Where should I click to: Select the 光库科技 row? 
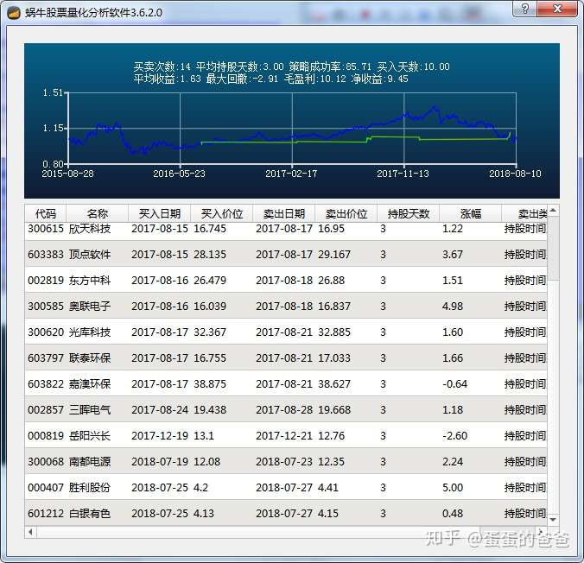coord(286,332)
